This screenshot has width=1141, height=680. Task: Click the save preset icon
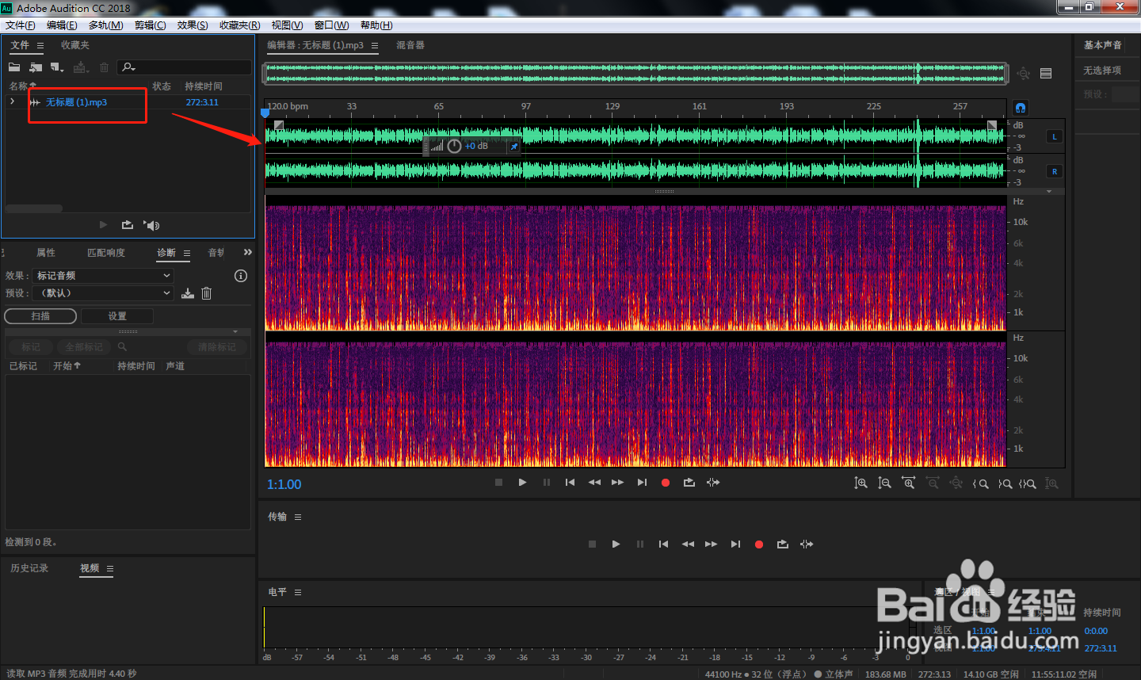coord(188,293)
